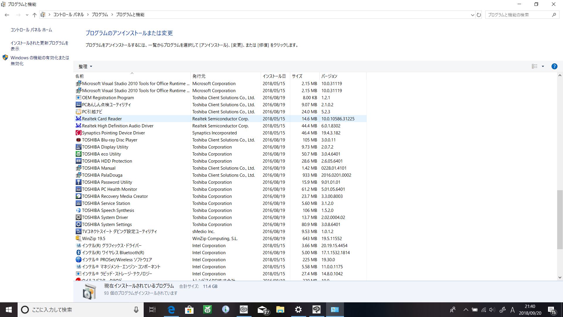The height and width of the screenshot is (317, 563).
Task: Select TOSHIBA Blu-ray Disc Player entry
Action: click(x=109, y=140)
